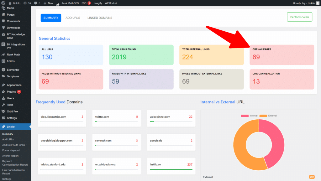Click the home icon beside Linkilo
Screen dimensions: 321x181
[x=10, y=3]
